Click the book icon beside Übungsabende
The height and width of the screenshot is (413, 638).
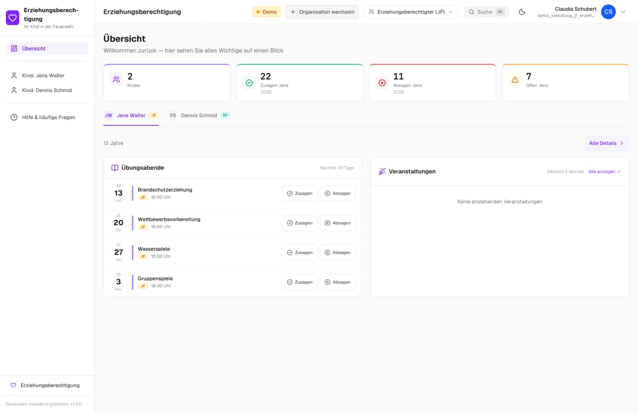click(x=115, y=168)
